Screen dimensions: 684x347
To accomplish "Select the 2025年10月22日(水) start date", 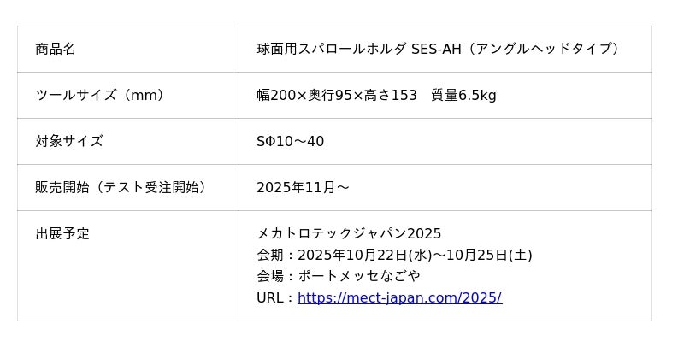I will 365,255.
